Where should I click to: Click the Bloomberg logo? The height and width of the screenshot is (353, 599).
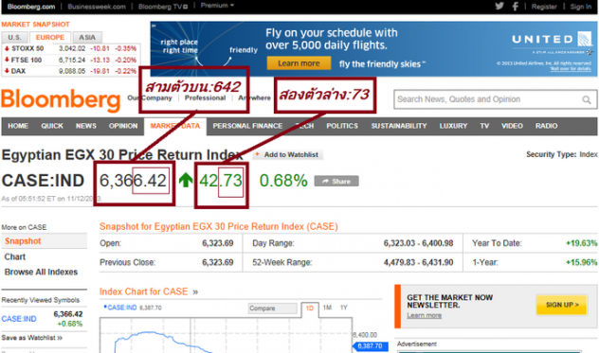click(61, 99)
